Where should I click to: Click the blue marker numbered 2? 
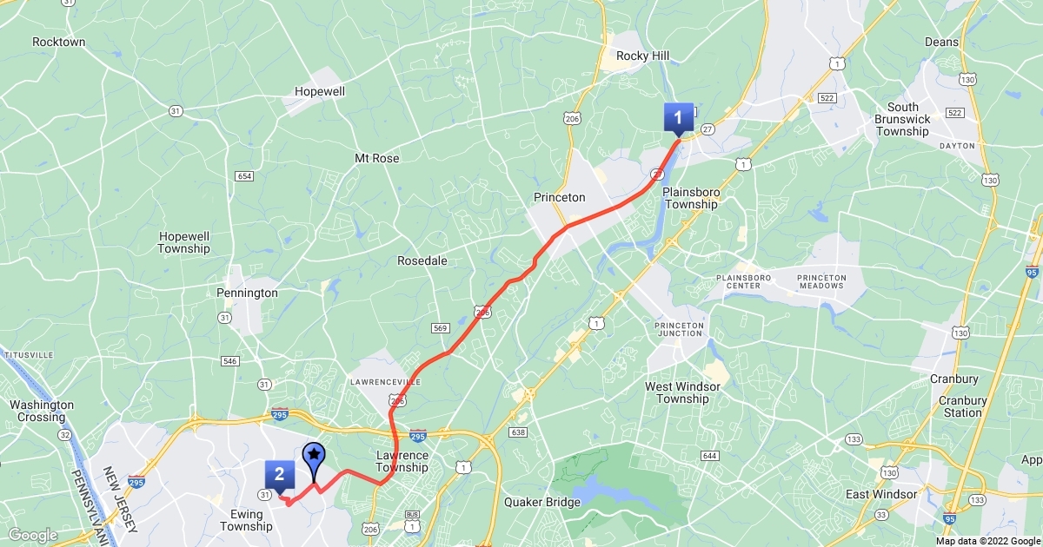point(279,476)
